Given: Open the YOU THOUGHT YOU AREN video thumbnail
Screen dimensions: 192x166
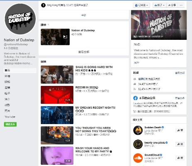Looking at the screenshot, I should 57,135.
